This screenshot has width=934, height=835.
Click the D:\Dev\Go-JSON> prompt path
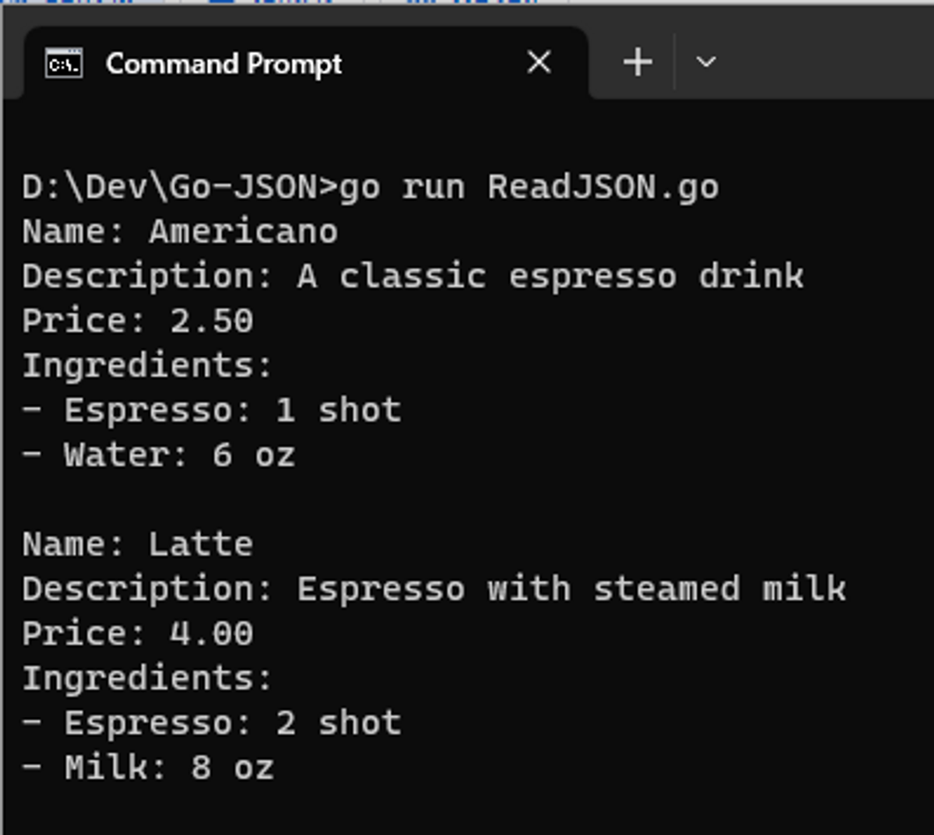pos(180,188)
